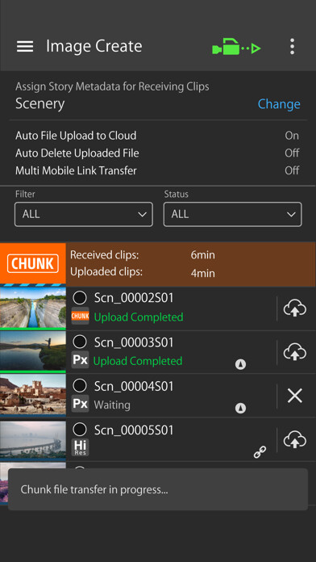Open the lake thumbnail of Scn_00003S01
The height and width of the screenshot is (562, 316).
[33, 352]
